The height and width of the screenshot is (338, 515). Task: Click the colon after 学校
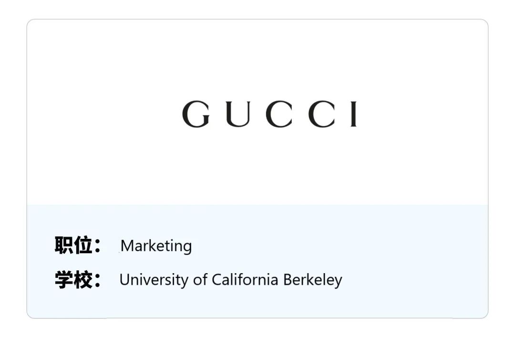98,280
